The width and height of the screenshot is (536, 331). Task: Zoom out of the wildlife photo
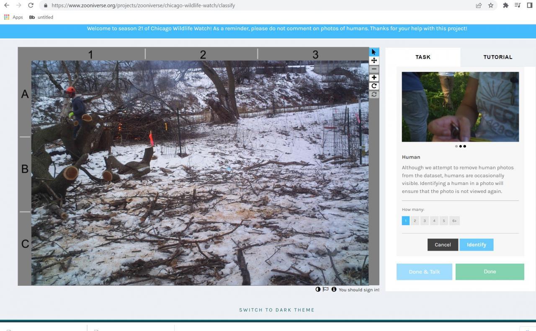[x=374, y=69]
